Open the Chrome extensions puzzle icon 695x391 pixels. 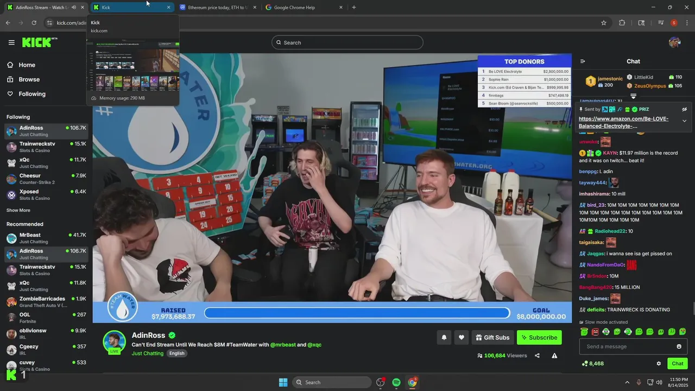(622, 23)
